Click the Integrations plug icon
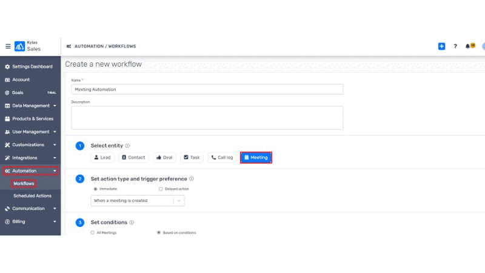This screenshot has height=273, width=485. tap(7, 158)
